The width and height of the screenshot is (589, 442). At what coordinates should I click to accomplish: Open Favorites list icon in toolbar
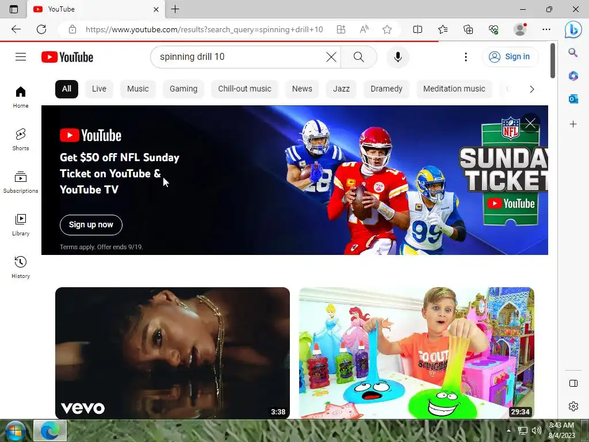coord(443,29)
